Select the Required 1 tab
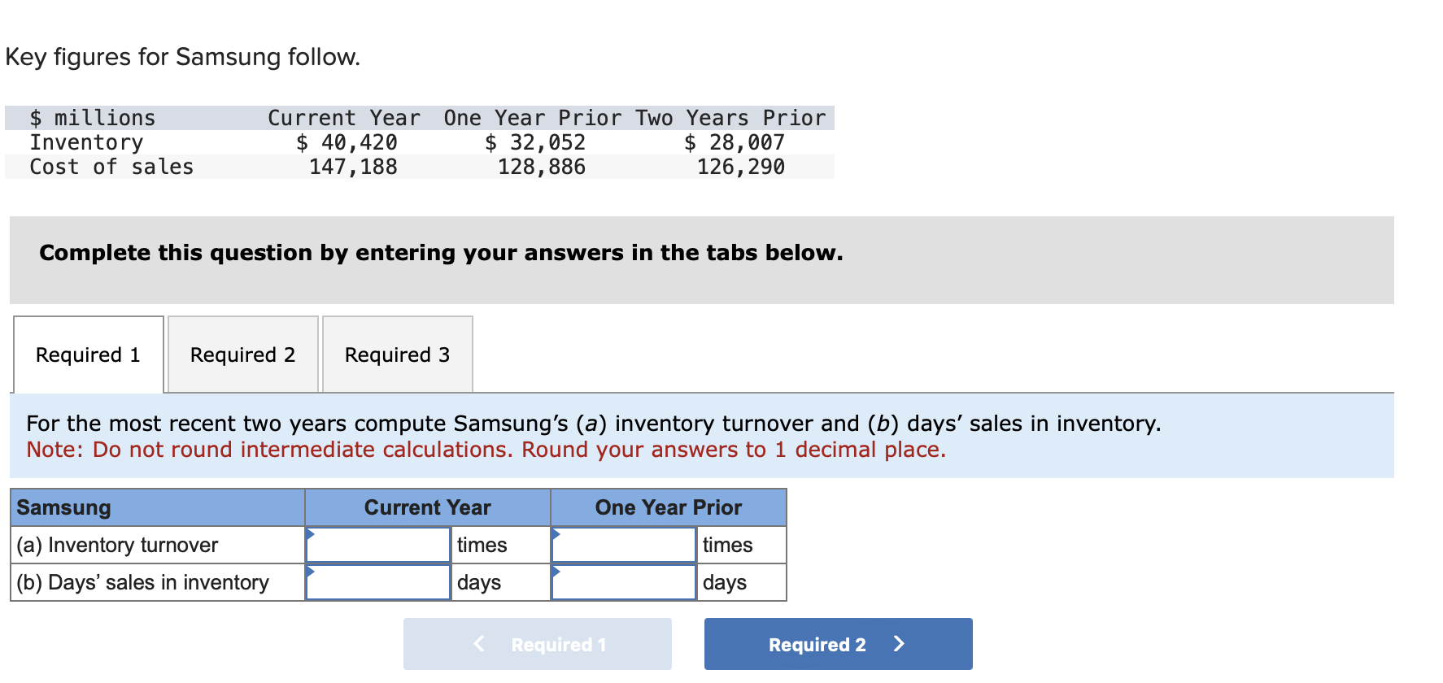Image resolution: width=1443 pixels, height=683 pixels. pos(88,355)
